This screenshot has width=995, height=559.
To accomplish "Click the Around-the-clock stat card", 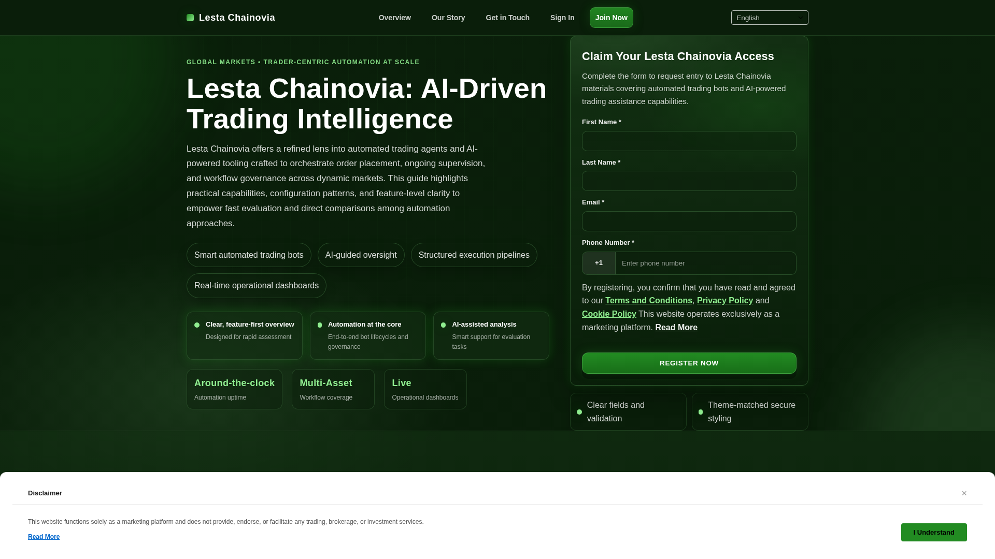I will 234,389.
